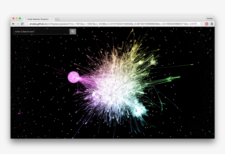Focus the 'enter a search term' field
225x154 pixels.
click(41, 32)
